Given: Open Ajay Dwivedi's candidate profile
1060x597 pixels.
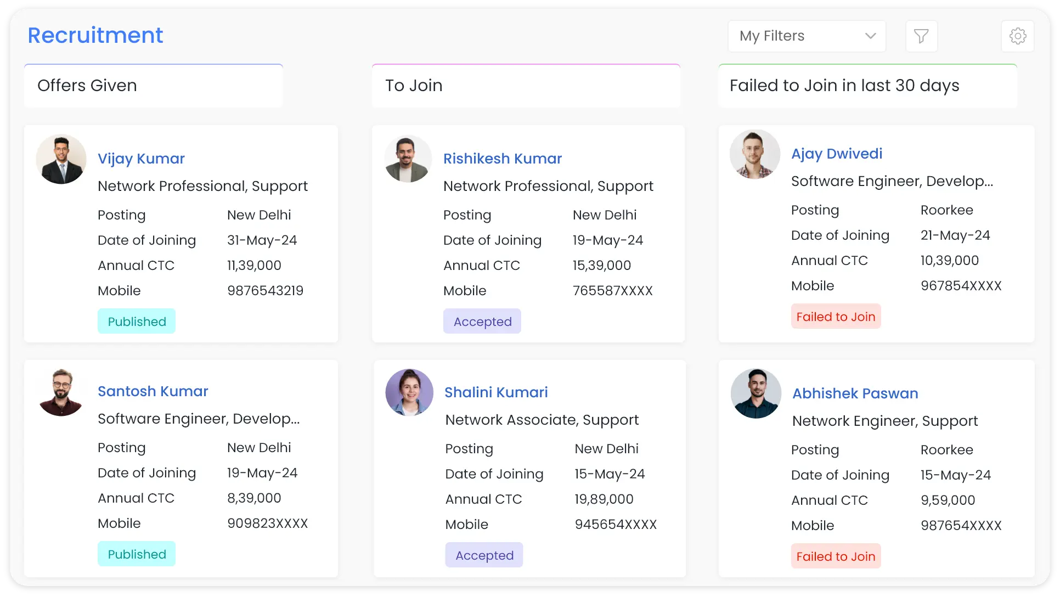Looking at the screenshot, I should (x=837, y=154).
